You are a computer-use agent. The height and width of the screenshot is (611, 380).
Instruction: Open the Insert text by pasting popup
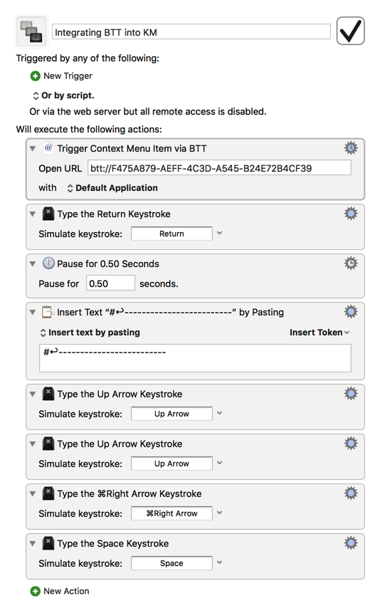(90, 333)
